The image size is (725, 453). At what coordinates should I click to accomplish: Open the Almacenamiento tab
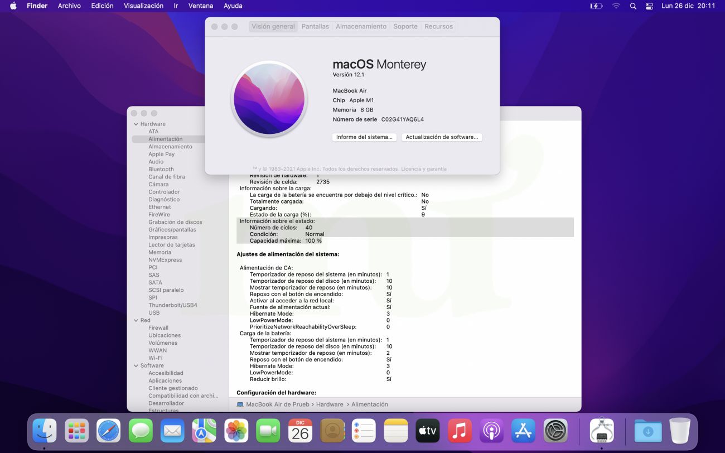pos(361,26)
